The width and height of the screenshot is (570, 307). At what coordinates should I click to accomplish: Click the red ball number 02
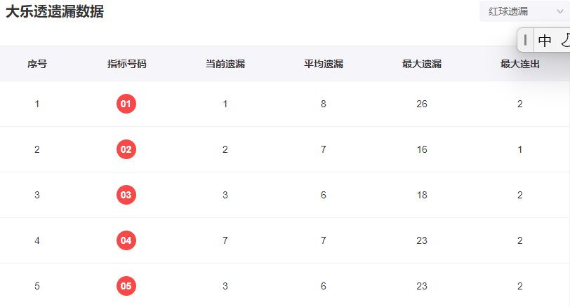click(x=126, y=149)
